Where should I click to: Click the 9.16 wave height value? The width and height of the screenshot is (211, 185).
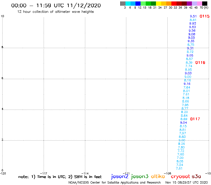tap(187, 84)
